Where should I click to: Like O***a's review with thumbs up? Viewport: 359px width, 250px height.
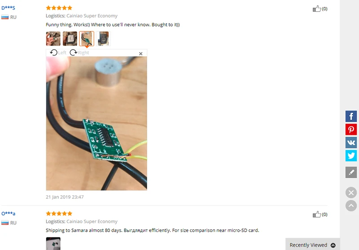pos(317,214)
